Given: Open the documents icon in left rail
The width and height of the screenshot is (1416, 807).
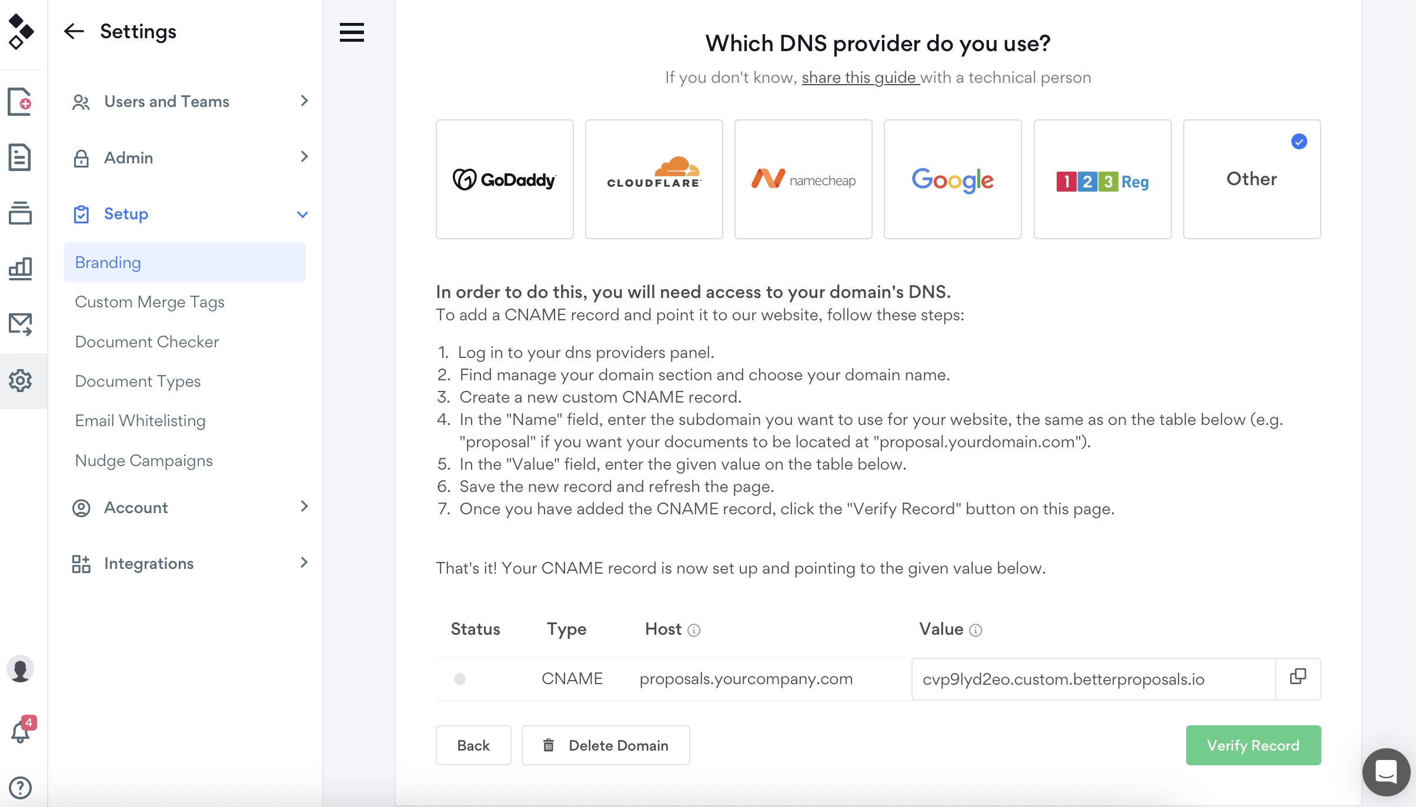Looking at the screenshot, I should pos(20,158).
